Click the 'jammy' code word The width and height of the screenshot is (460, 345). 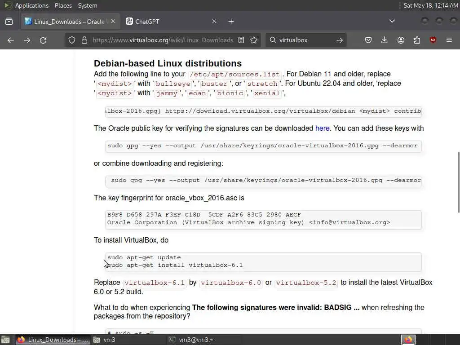tap(167, 93)
